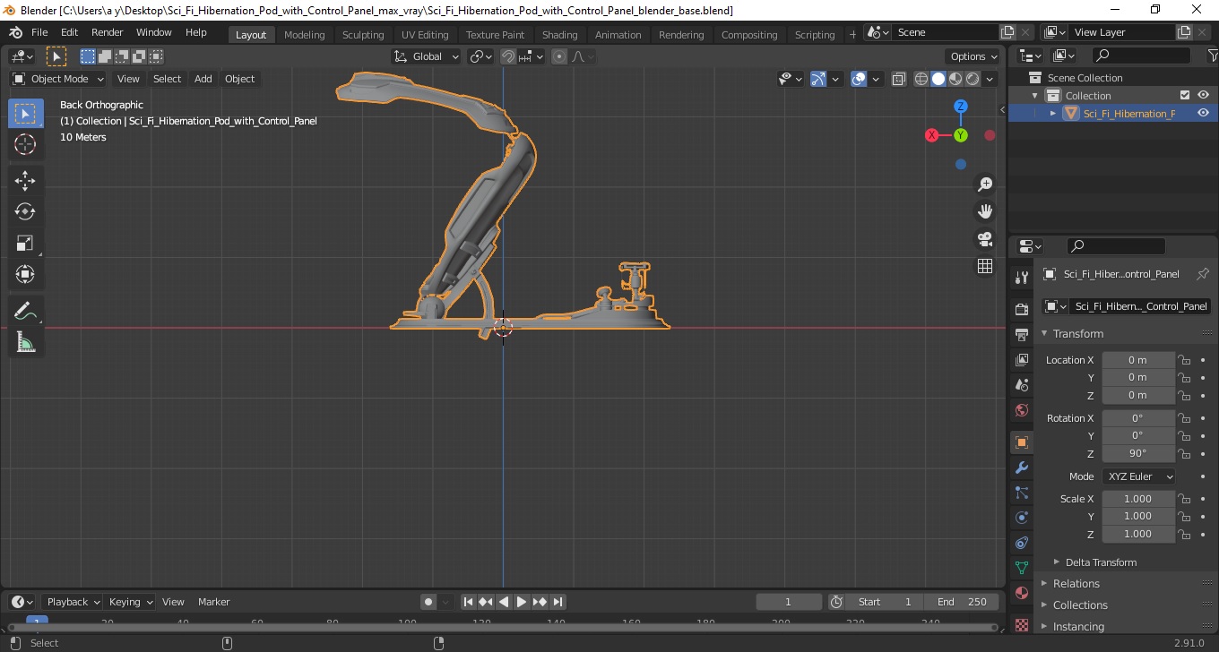This screenshot has height=652, width=1219.
Task: Switch to the Modeling workspace tab
Action: pos(304,35)
